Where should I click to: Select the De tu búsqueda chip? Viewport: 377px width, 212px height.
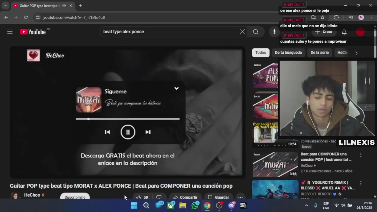(288, 52)
